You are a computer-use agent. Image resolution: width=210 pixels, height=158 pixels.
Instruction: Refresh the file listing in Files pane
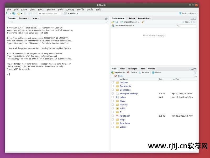195,72
